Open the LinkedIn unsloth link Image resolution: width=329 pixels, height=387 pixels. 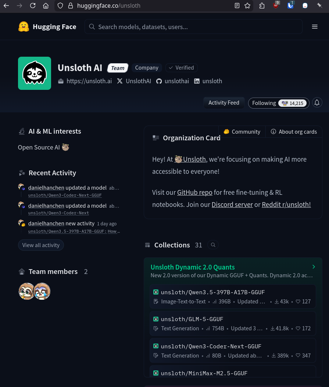(x=208, y=81)
